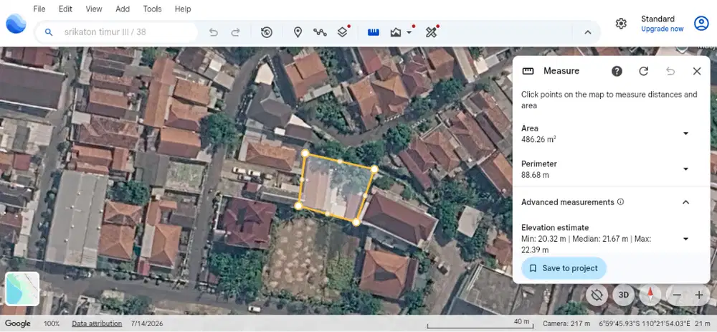
Task: Undo last point in Measure panel
Action: point(670,71)
